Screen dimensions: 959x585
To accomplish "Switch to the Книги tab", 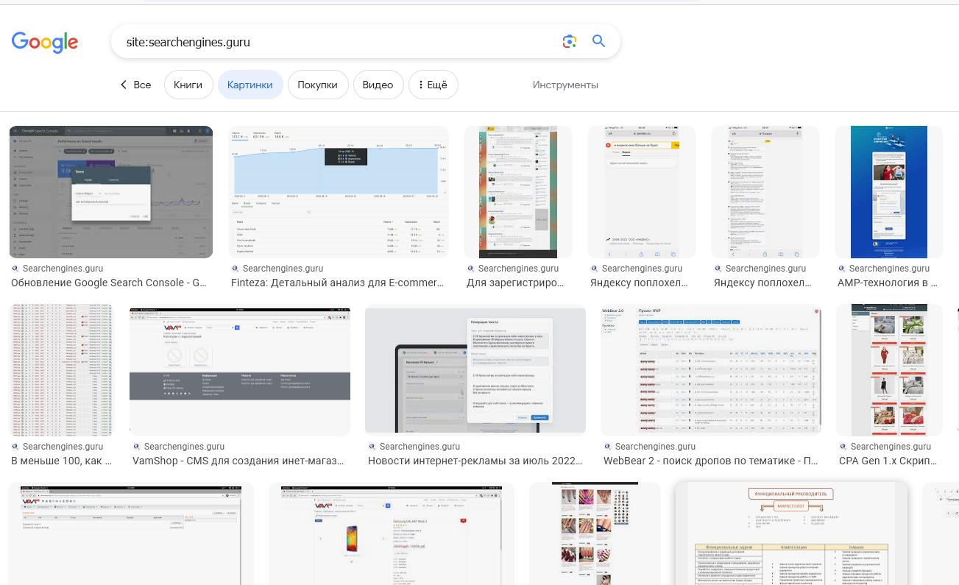I will click(x=188, y=85).
